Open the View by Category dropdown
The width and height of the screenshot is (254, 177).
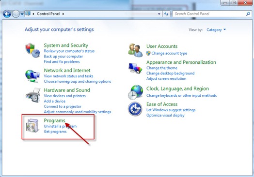point(216,30)
